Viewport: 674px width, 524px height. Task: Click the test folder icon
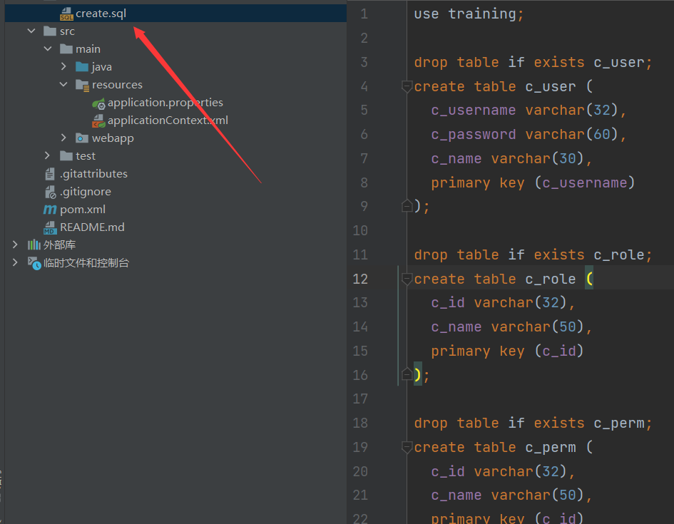[66, 155]
